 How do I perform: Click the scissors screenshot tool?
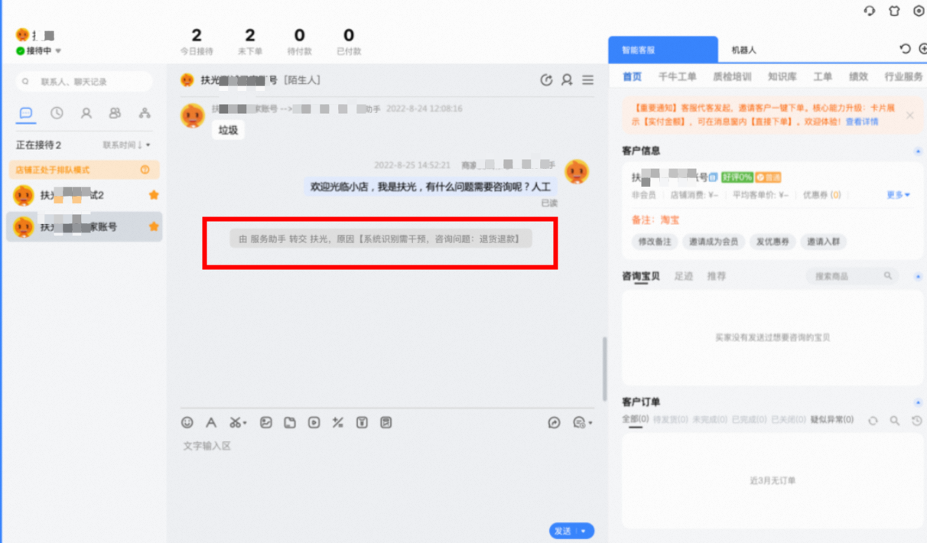pos(235,422)
